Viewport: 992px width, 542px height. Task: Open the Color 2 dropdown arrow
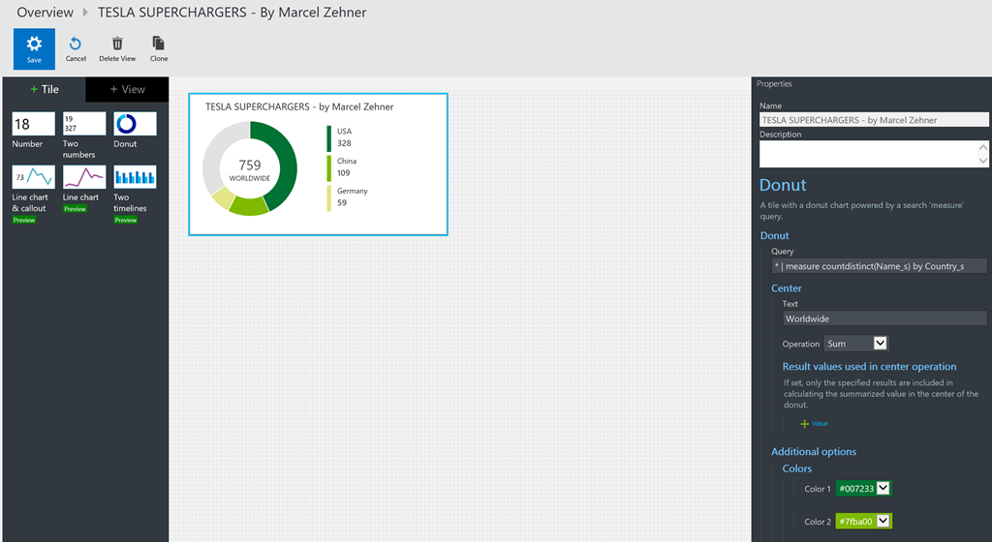[883, 522]
